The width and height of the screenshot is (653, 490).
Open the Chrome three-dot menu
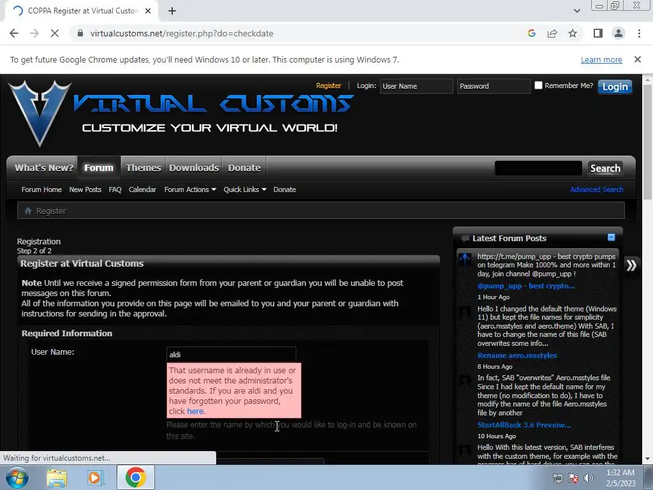pyautogui.click(x=639, y=33)
